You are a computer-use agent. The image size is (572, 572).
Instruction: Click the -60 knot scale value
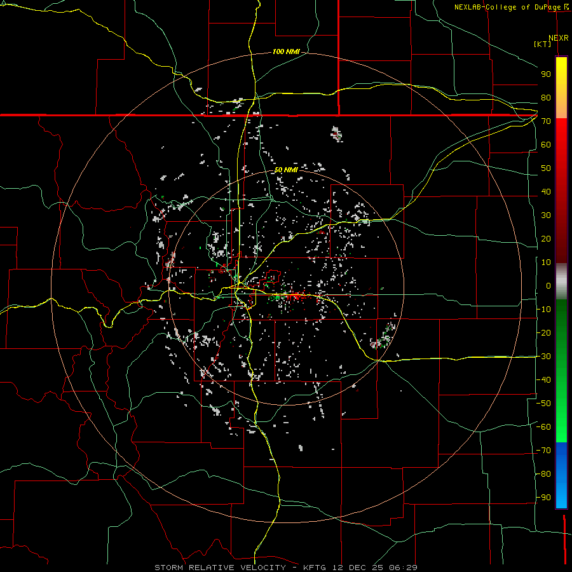coord(543,427)
